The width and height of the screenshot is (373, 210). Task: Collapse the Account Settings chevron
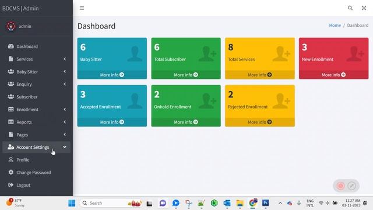tap(65, 147)
